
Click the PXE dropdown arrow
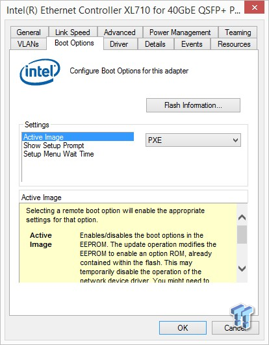236,140
